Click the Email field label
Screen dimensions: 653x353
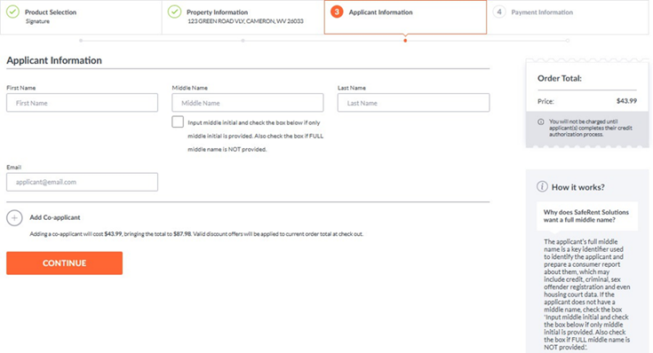tap(13, 167)
